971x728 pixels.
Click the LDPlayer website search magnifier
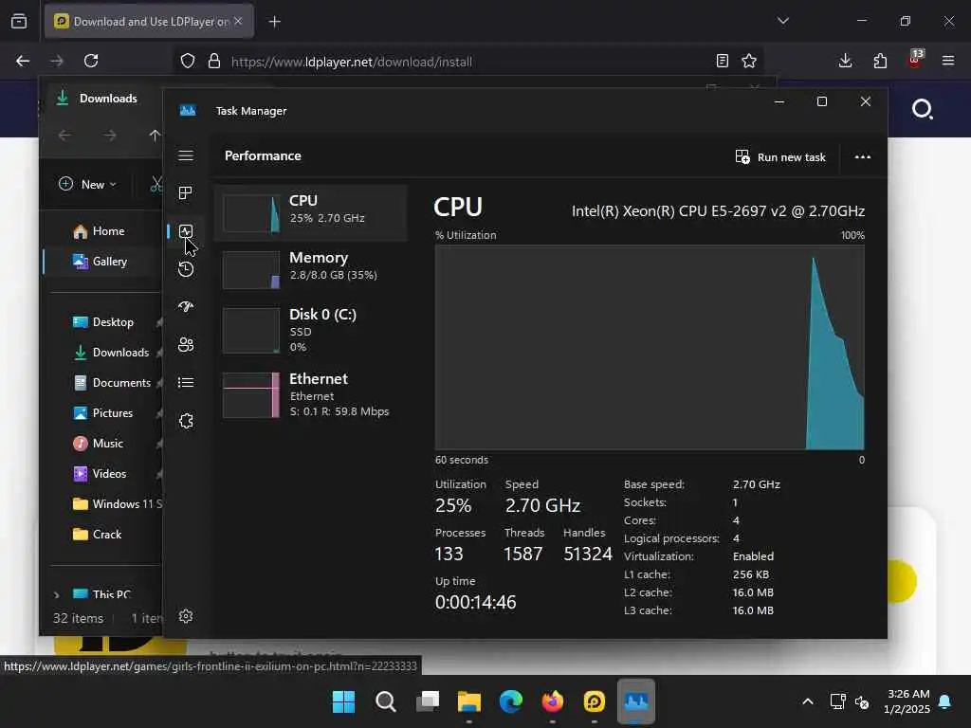coord(922,109)
